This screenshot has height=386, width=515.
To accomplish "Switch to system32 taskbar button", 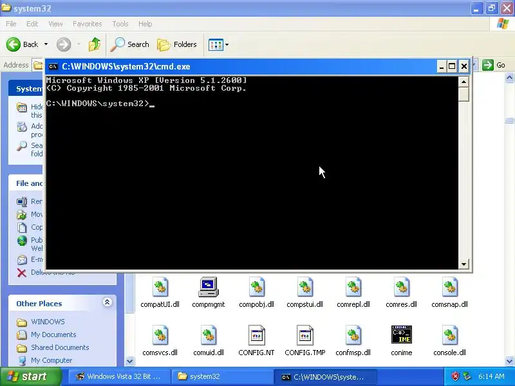I will pyautogui.click(x=223, y=376).
